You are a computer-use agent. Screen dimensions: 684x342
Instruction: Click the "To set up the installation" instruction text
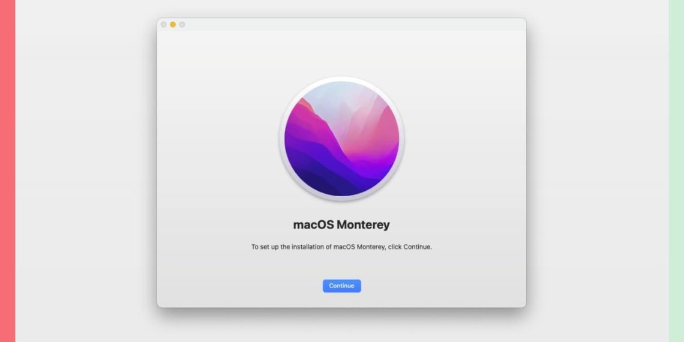[341, 247]
